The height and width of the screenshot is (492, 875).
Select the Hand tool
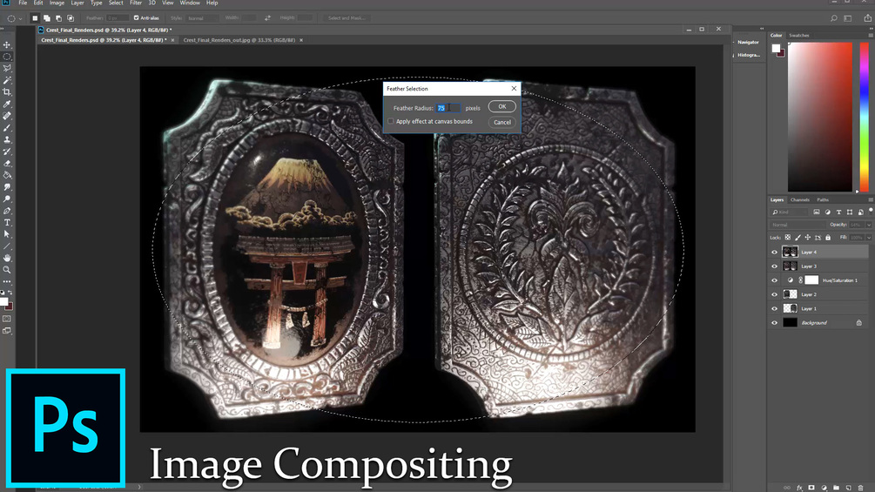7,258
